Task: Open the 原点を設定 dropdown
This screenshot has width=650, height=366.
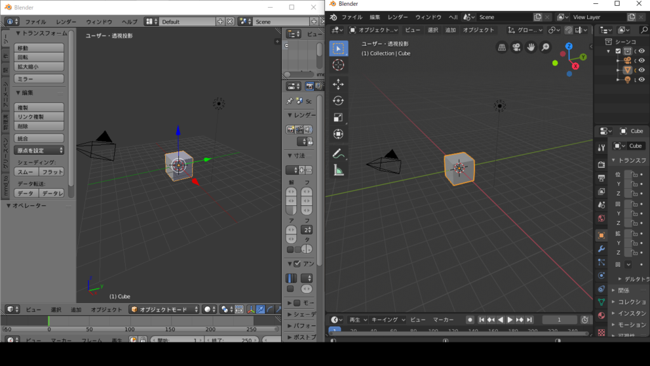Action: coord(39,151)
